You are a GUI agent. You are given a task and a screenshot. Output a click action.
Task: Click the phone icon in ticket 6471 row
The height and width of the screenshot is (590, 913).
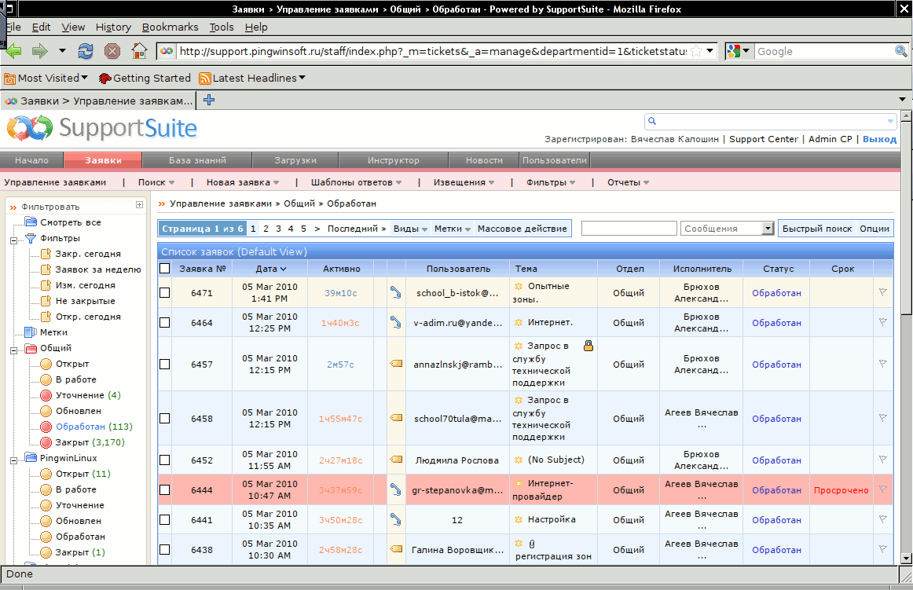click(x=396, y=293)
